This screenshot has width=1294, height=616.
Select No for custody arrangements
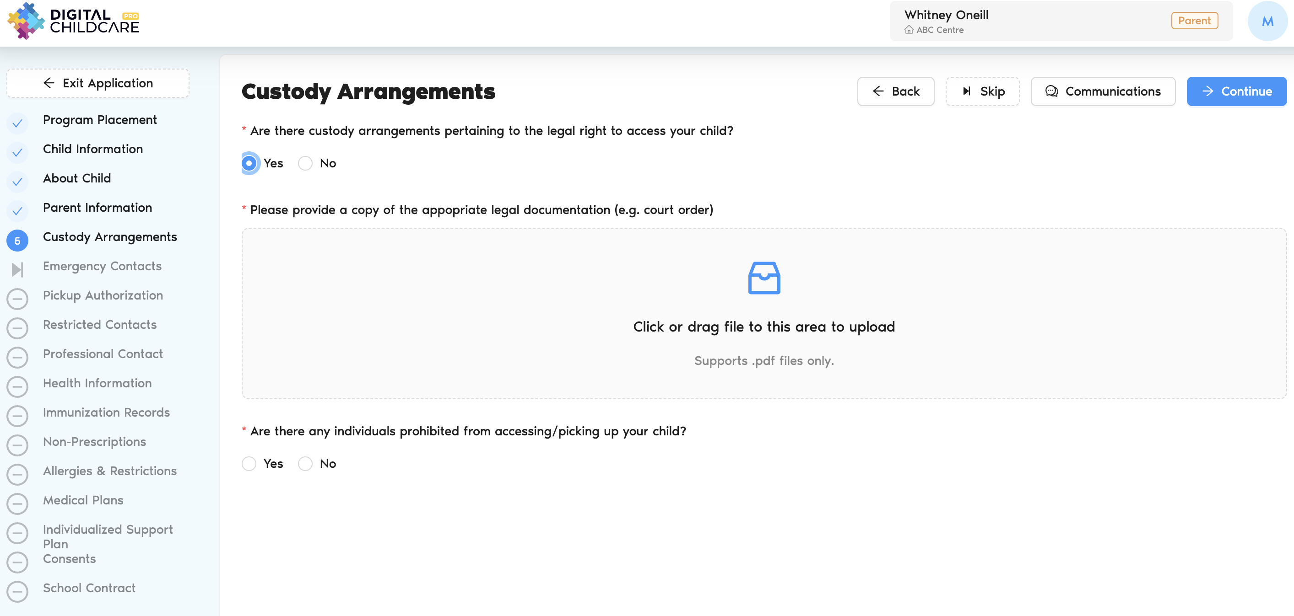click(x=305, y=163)
